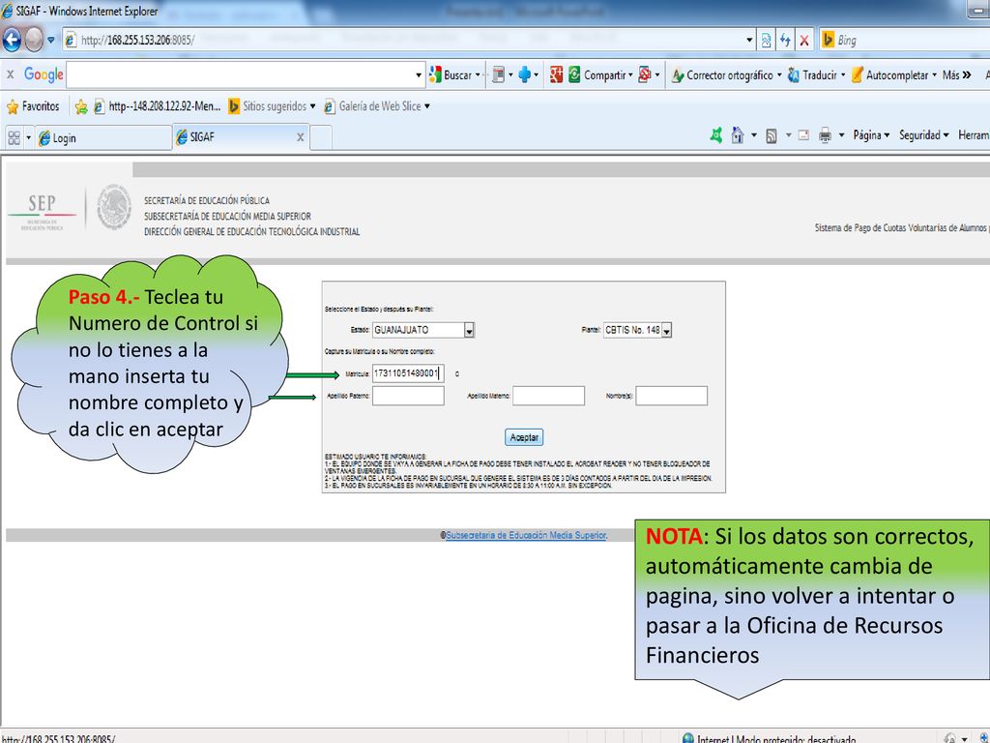The image size is (990, 743).
Task: Focus the Google toolbar search field
Action: coord(240,74)
